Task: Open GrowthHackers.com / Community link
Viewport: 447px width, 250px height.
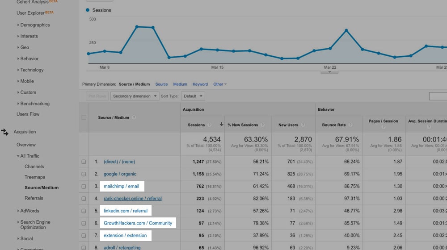Action: (138, 223)
